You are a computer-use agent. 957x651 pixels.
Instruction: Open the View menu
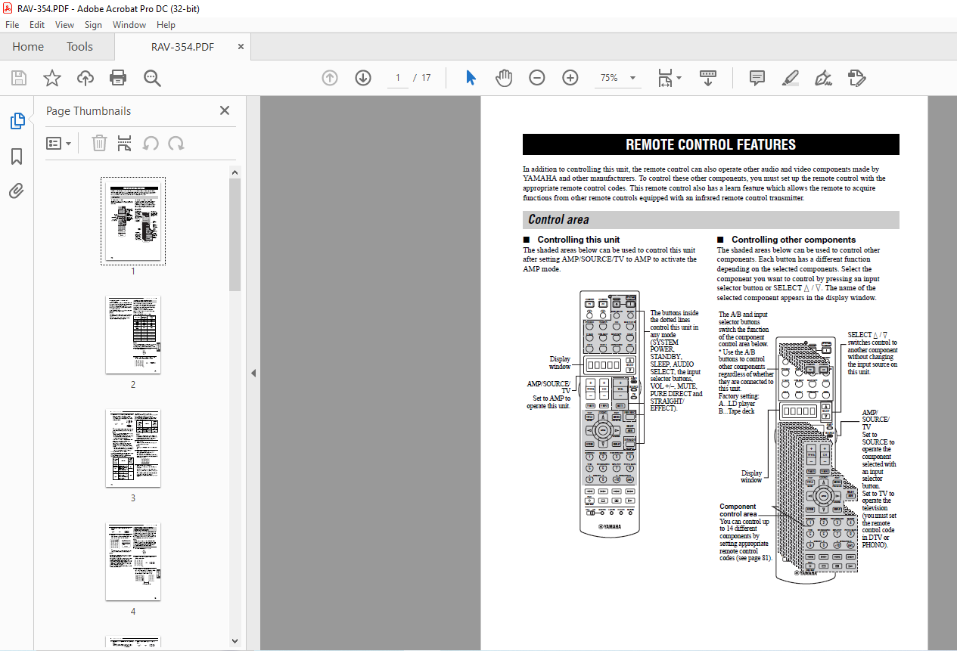click(64, 25)
